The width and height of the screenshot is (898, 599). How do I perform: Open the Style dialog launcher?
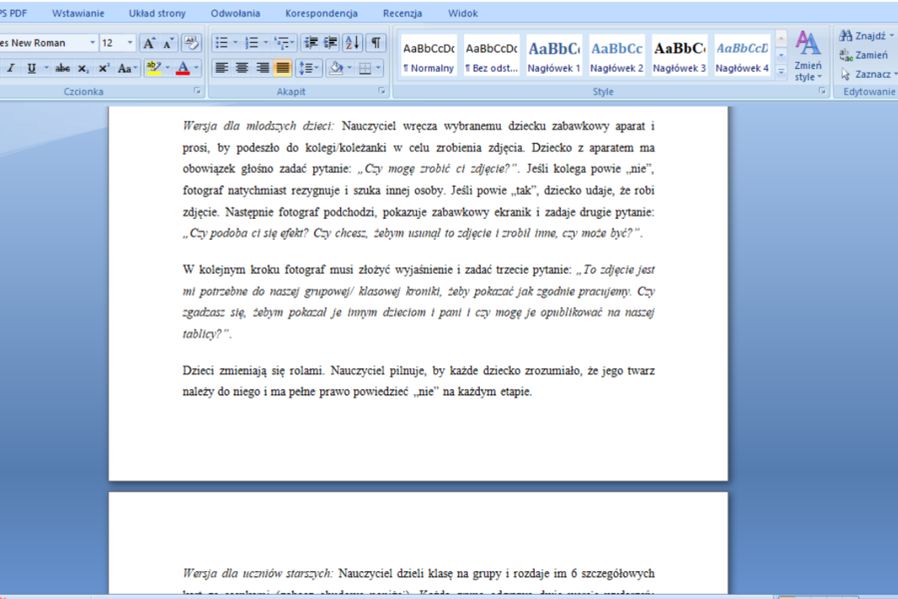822,91
